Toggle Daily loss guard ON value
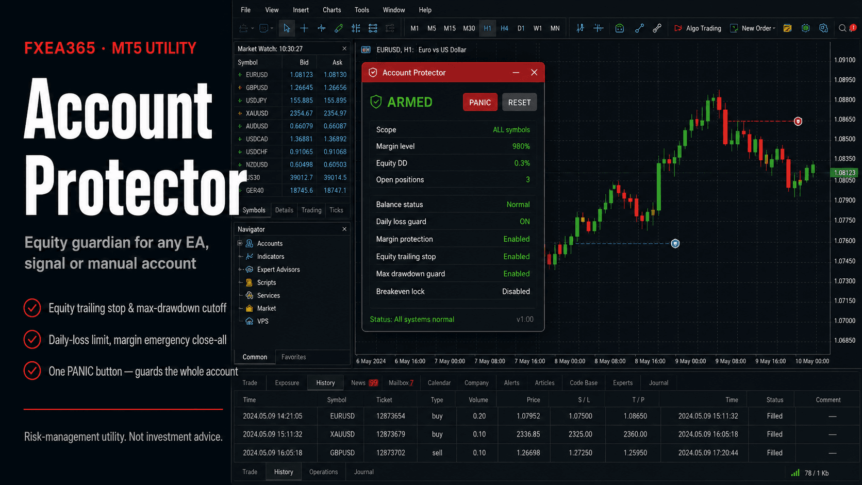The height and width of the screenshot is (485, 862). [x=524, y=222]
